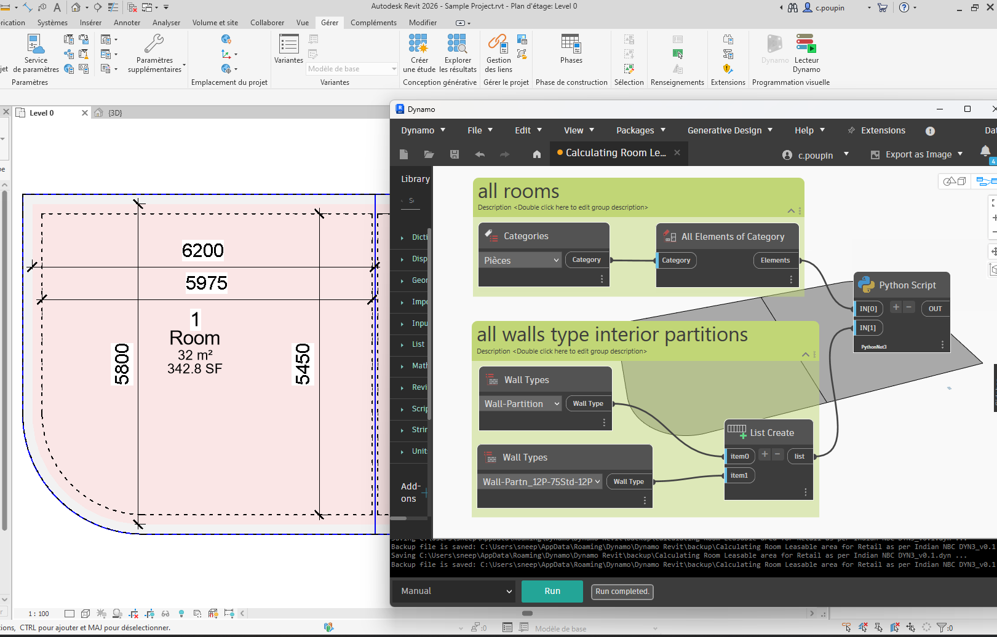
Task: Switch to the {3D} view tab in Revit
Action: tap(115, 113)
